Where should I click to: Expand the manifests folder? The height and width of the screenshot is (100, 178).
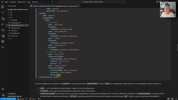click(x=14, y=20)
